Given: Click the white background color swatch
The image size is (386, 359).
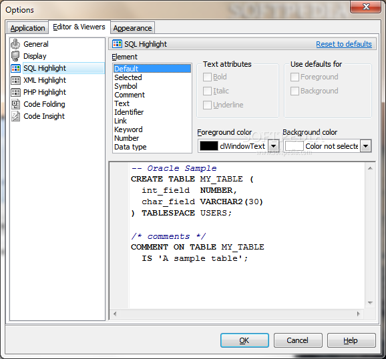Looking at the screenshot, I should pos(295,146).
